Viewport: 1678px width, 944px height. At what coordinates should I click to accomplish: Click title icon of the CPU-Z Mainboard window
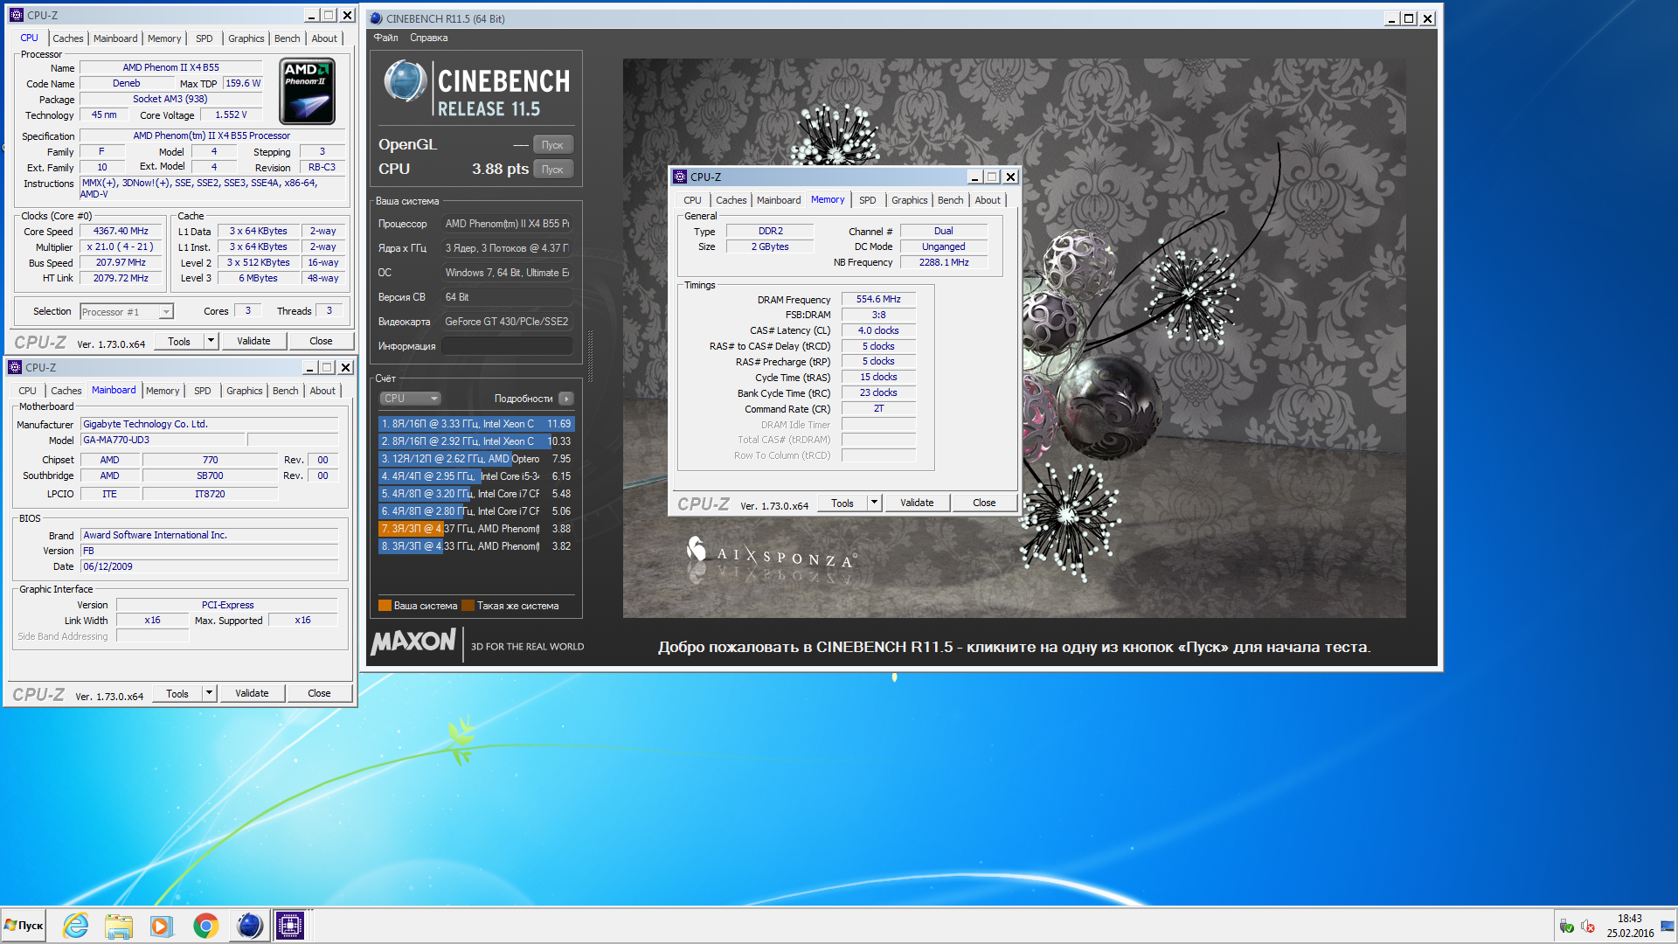[x=14, y=367]
